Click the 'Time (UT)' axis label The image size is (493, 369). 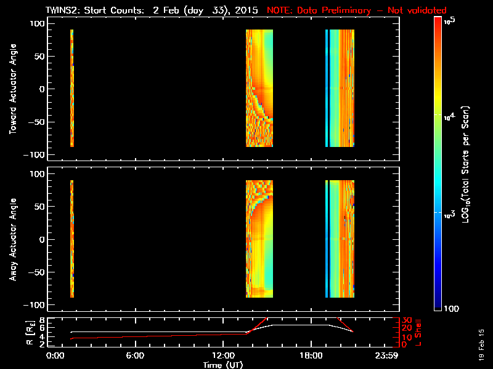pos(223,365)
